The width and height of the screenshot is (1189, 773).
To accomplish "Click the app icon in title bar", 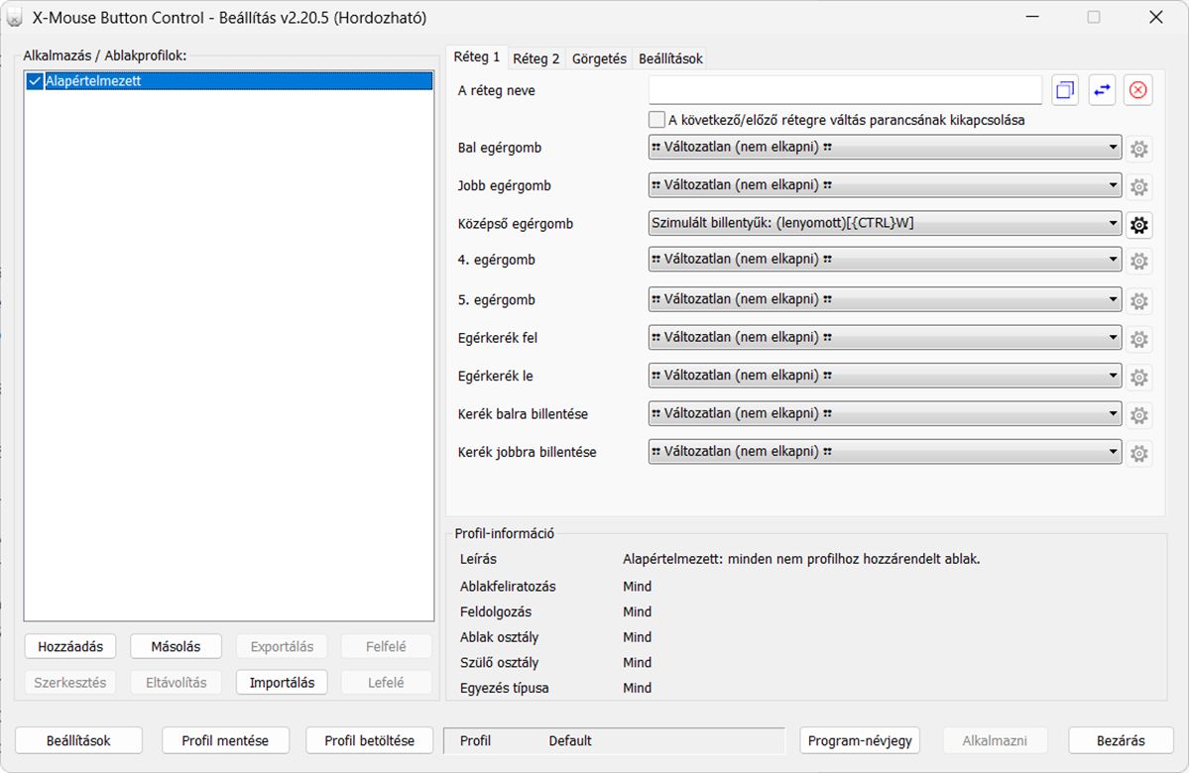I will pyautogui.click(x=14, y=18).
